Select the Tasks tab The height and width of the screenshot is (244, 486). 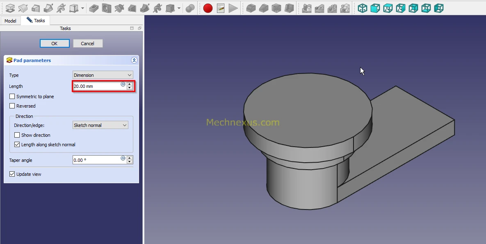click(x=36, y=21)
